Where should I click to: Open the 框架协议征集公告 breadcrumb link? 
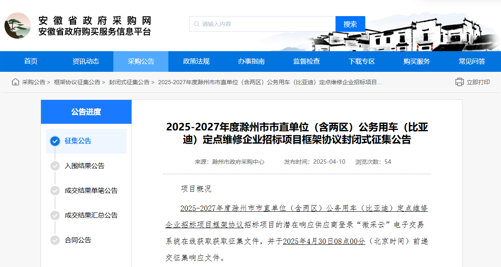(x=77, y=82)
